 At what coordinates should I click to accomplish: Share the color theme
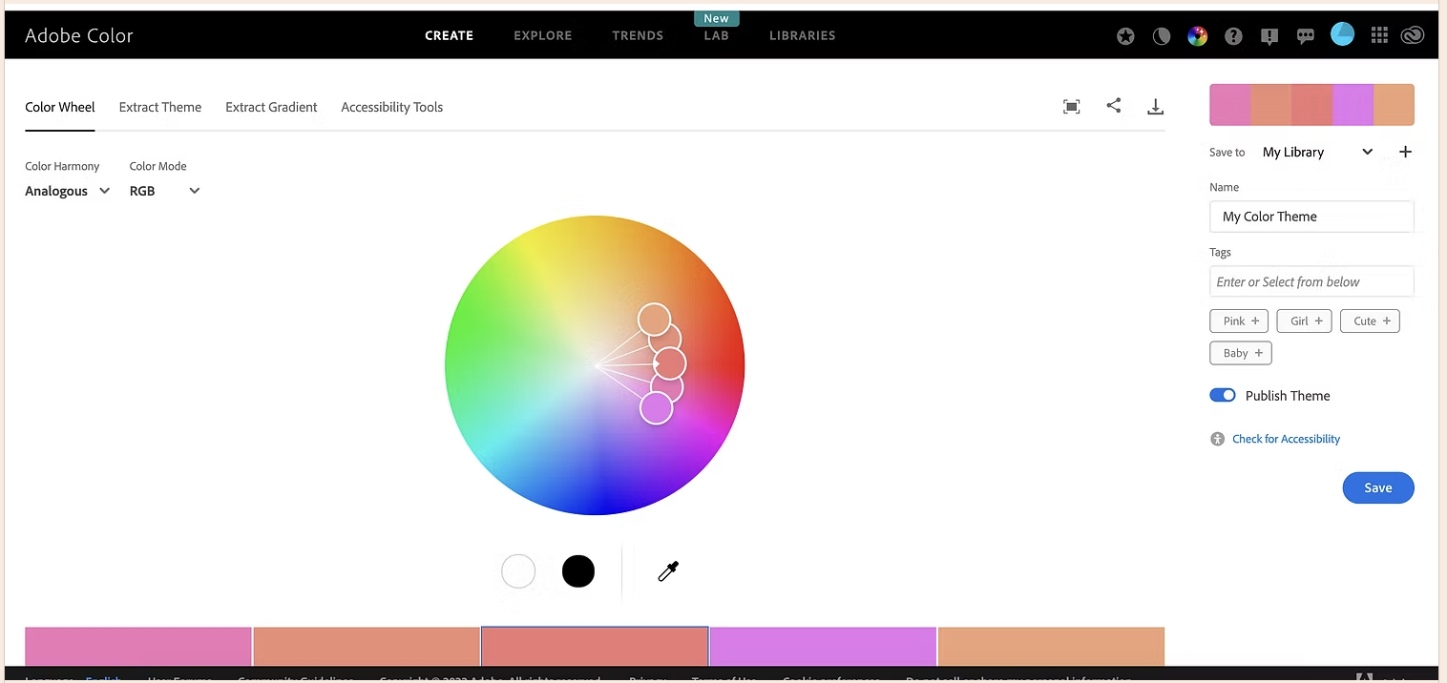click(1114, 106)
